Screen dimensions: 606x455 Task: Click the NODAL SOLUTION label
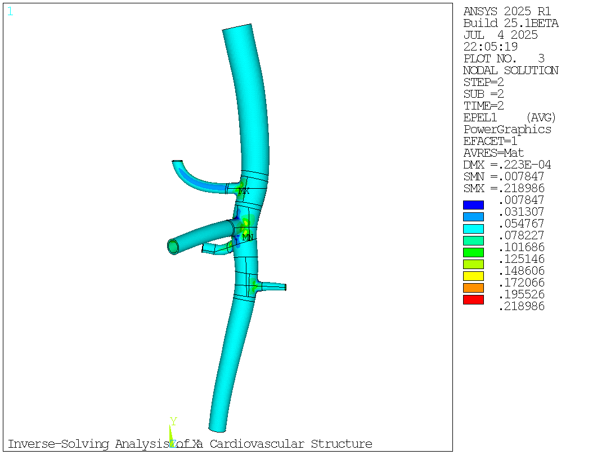pyautogui.click(x=511, y=70)
